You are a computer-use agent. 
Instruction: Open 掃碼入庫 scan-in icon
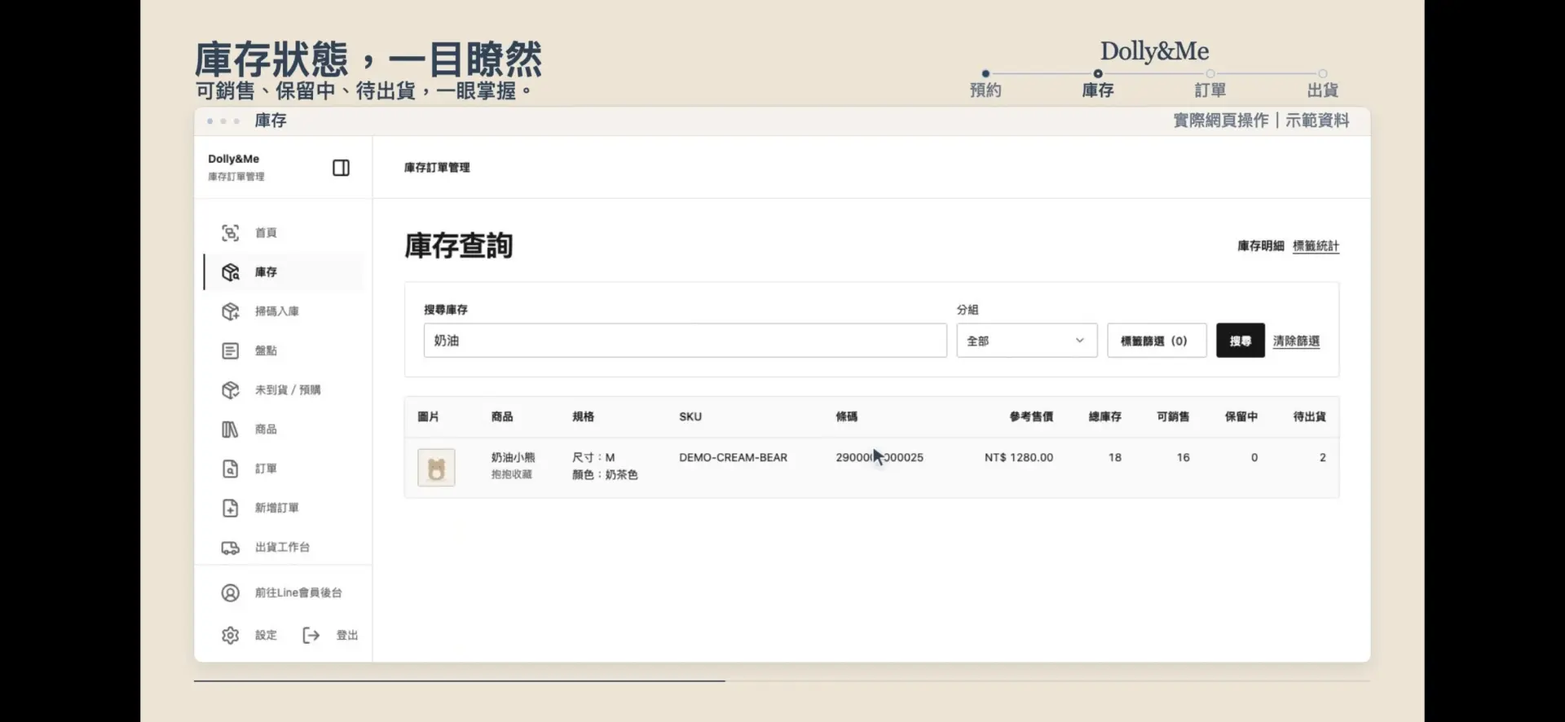point(231,311)
